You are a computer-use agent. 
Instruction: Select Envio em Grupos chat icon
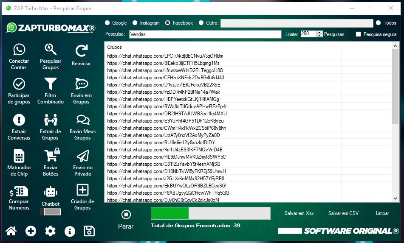coord(81,84)
